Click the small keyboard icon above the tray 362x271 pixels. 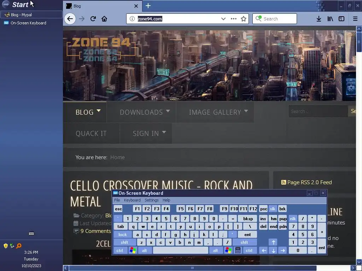click(x=31, y=234)
